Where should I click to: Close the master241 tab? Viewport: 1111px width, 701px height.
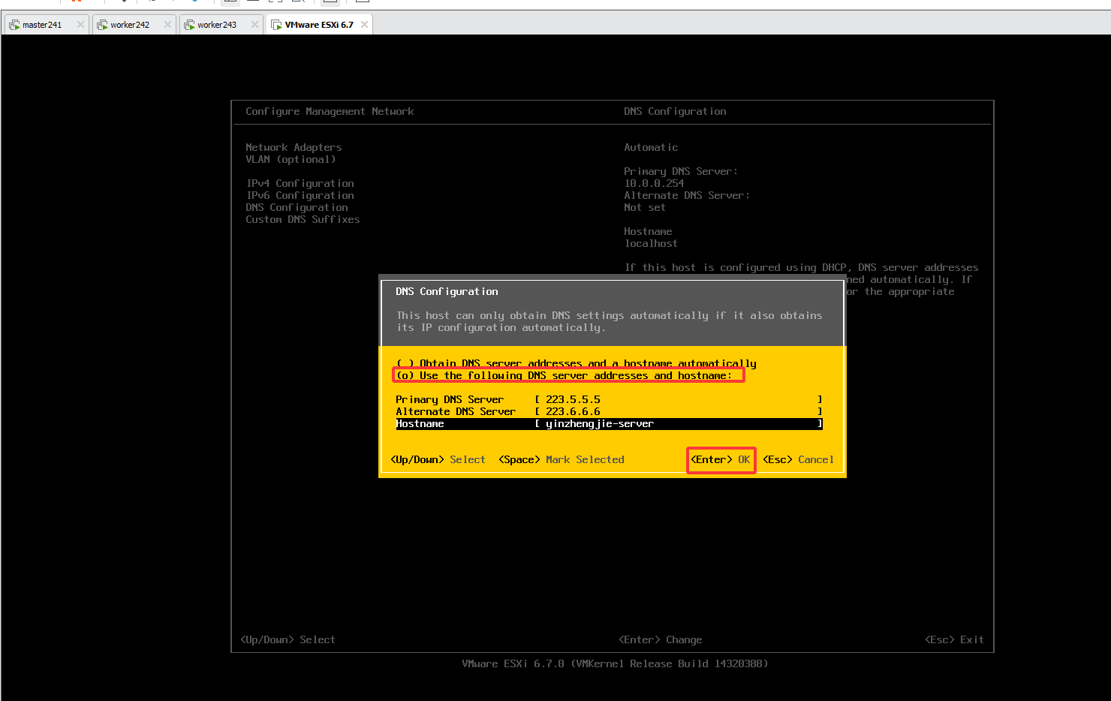click(x=80, y=25)
